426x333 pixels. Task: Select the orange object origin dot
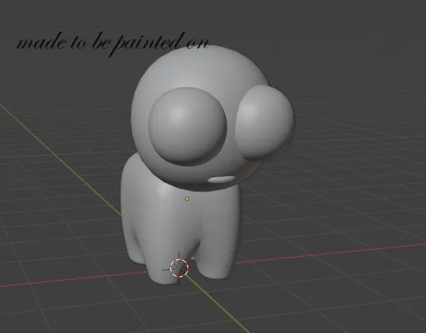(187, 199)
